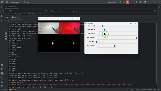Open the Services tool window
Viewport: 161px width, 91px height.
pyautogui.click(x=2, y=69)
